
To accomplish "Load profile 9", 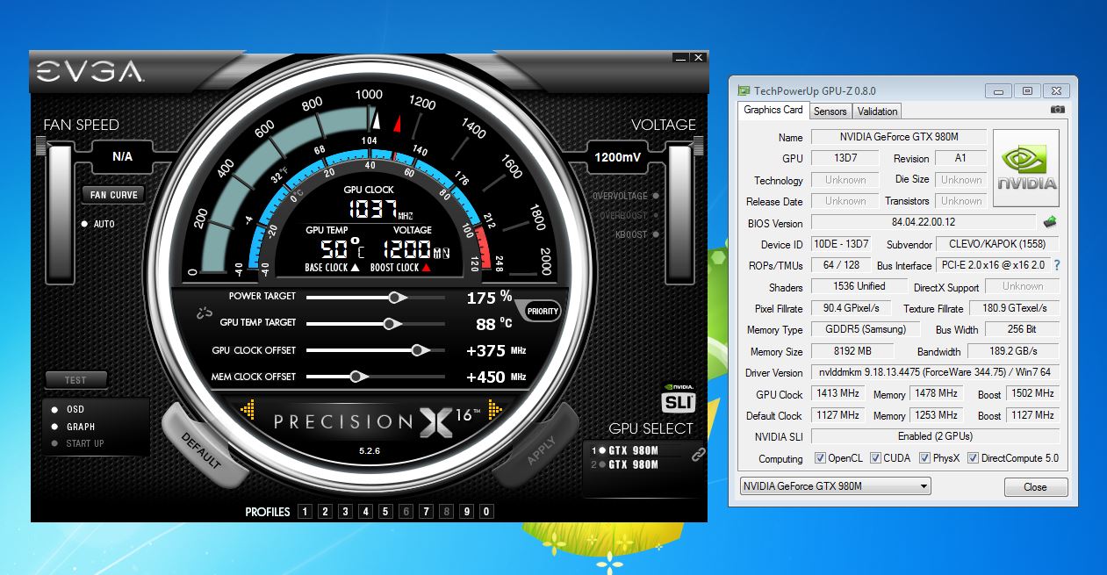I will (x=466, y=512).
